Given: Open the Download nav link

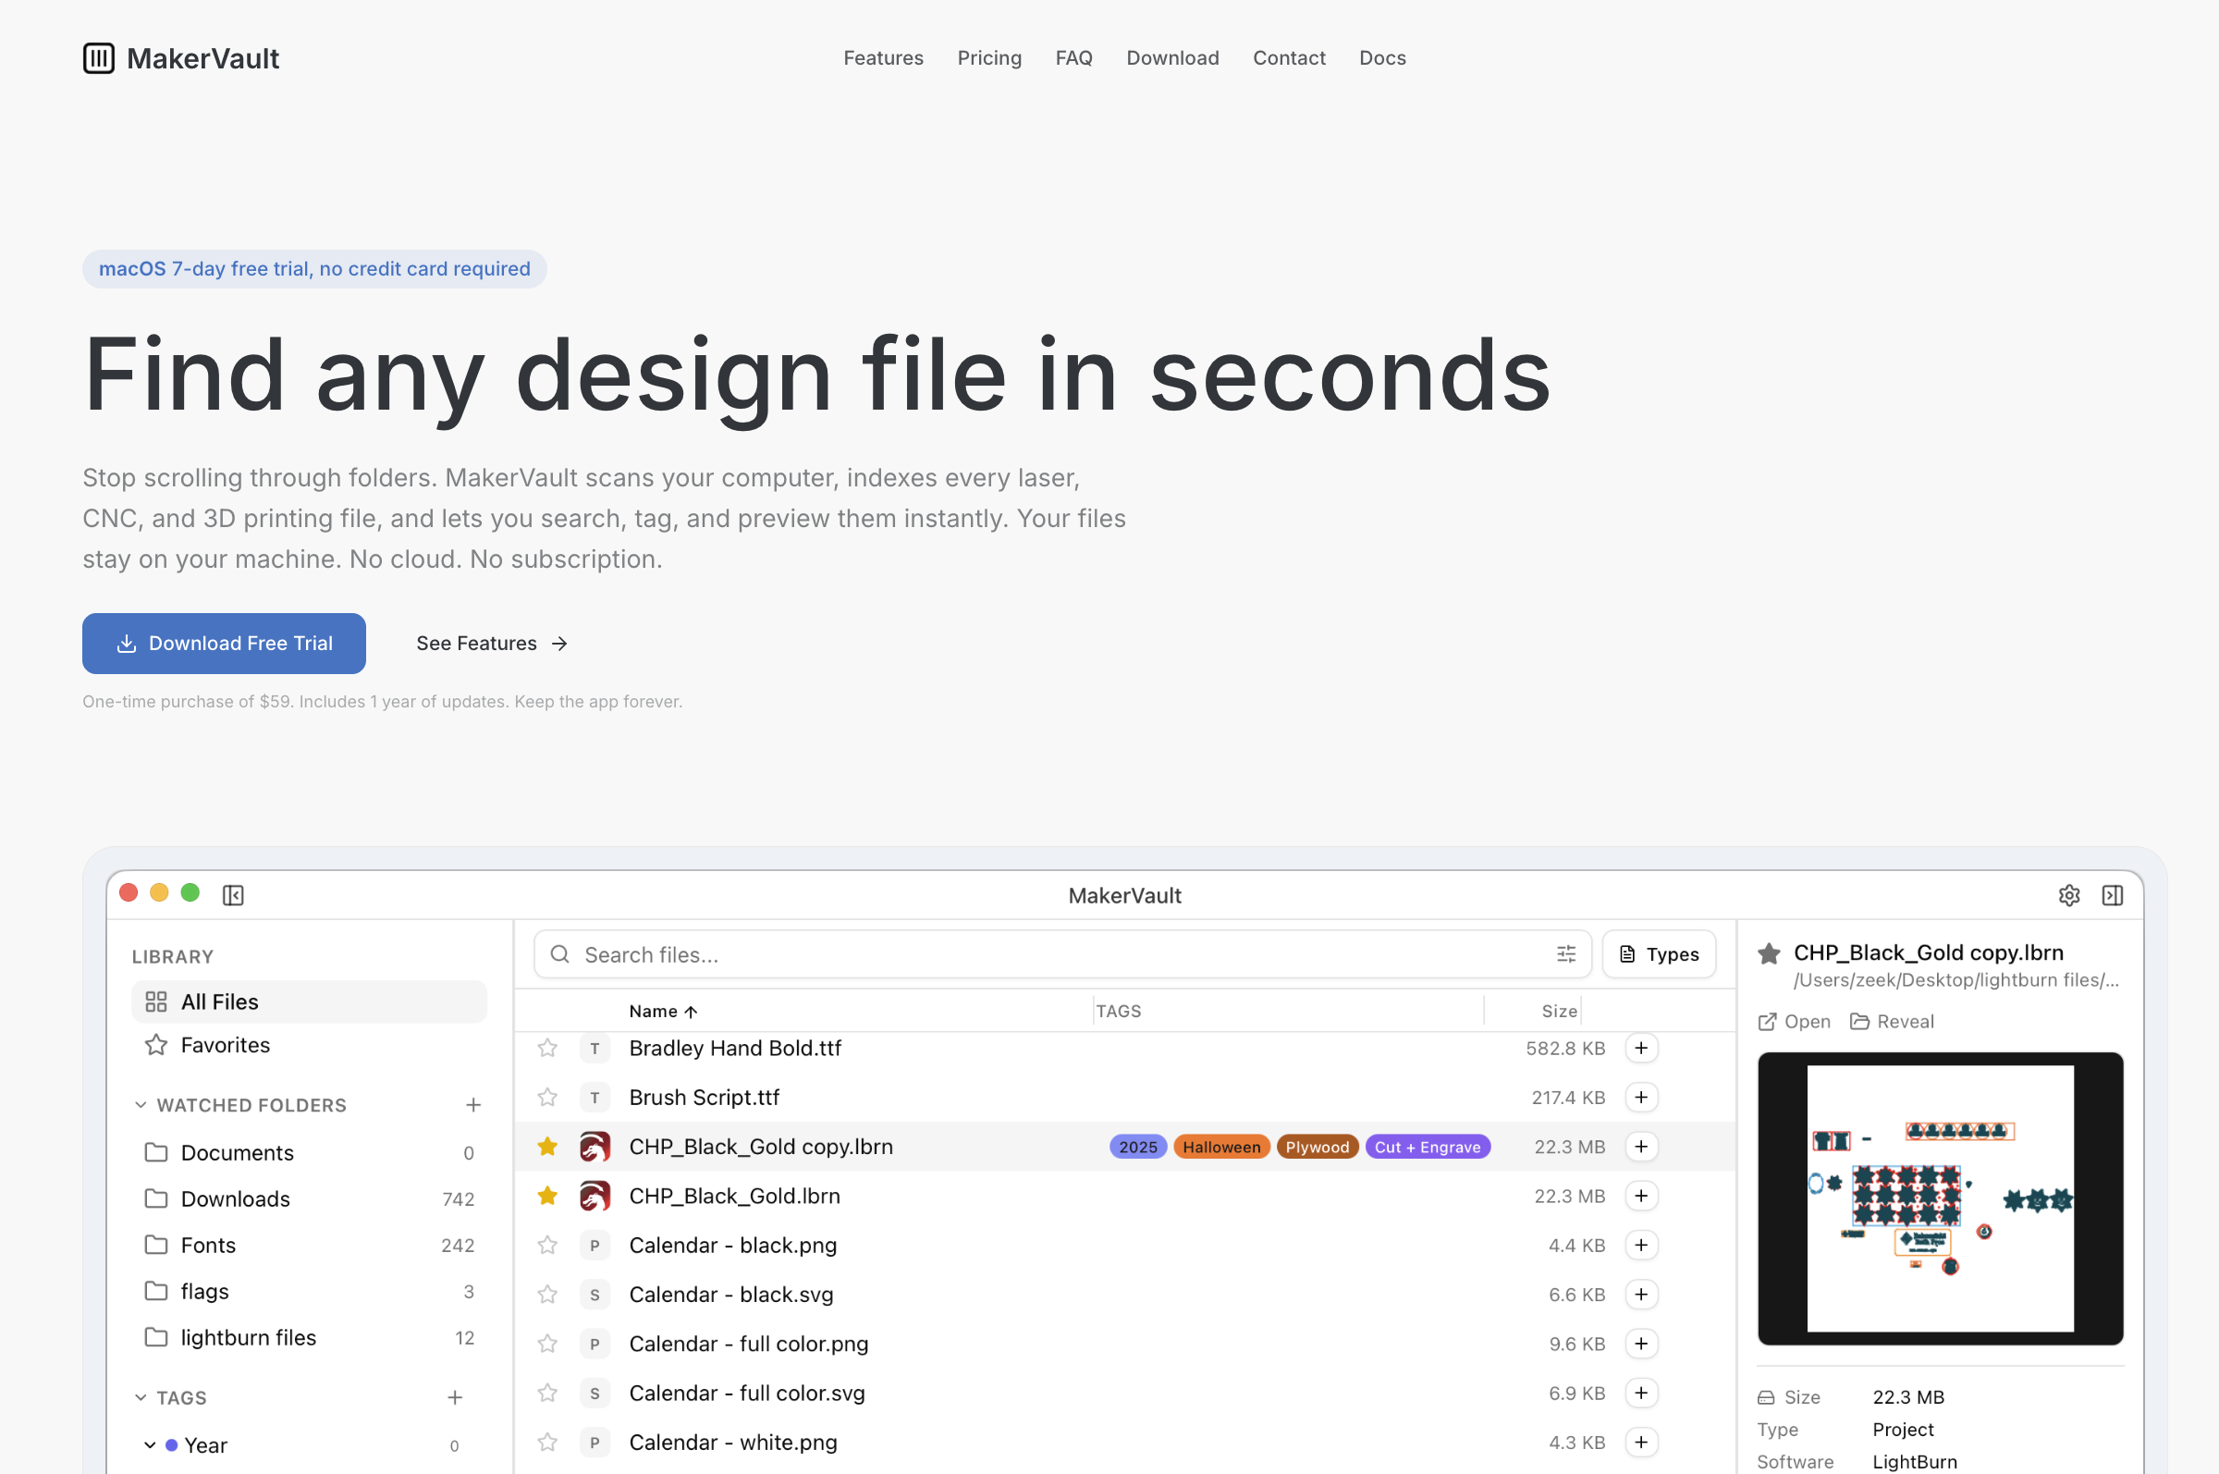Looking at the screenshot, I should click(1173, 58).
